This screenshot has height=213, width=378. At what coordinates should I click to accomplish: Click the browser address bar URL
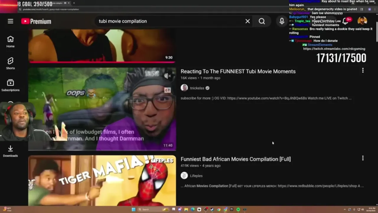tap(51, 9)
